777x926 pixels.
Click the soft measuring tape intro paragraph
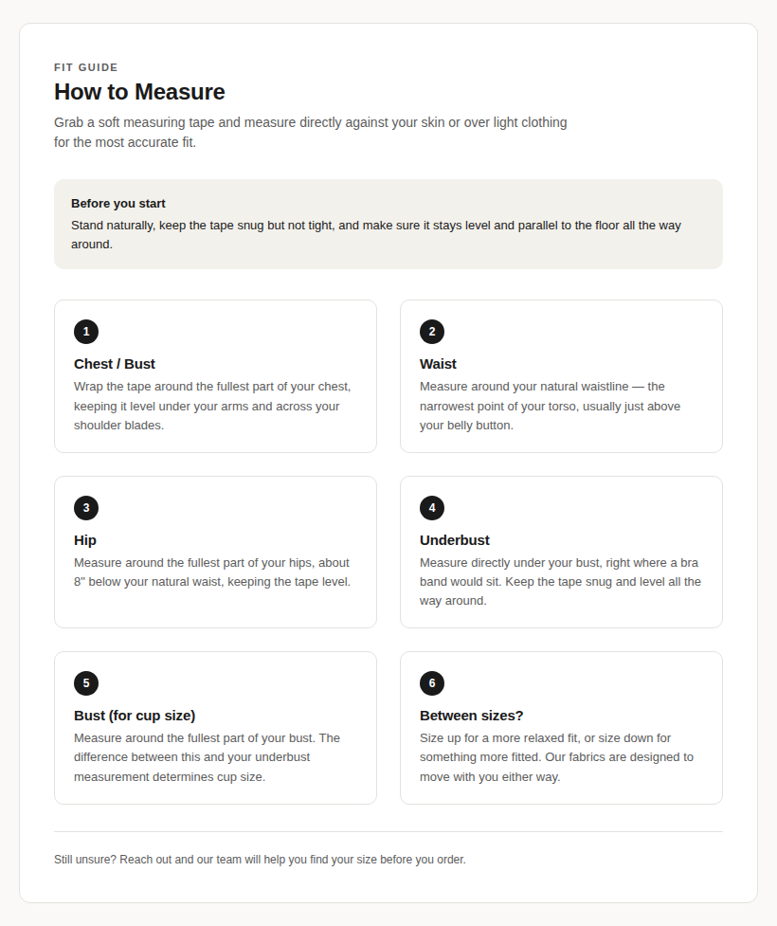[311, 133]
